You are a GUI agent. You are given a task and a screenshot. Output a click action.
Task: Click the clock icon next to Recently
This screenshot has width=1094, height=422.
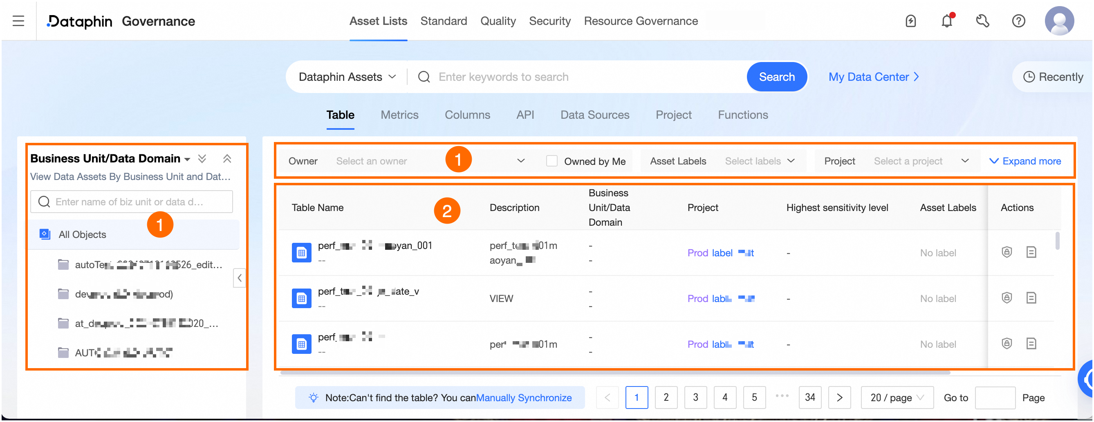click(x=1029, y=77)
